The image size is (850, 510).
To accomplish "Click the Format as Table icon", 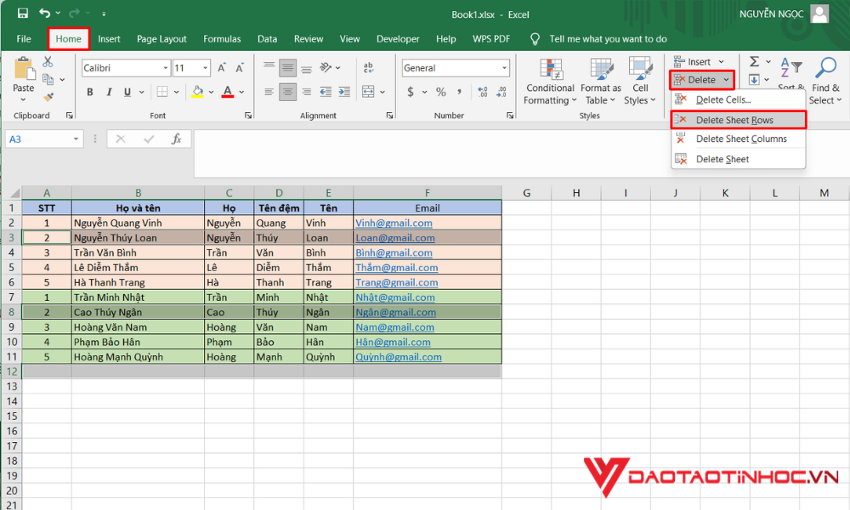I will [600, 70].
